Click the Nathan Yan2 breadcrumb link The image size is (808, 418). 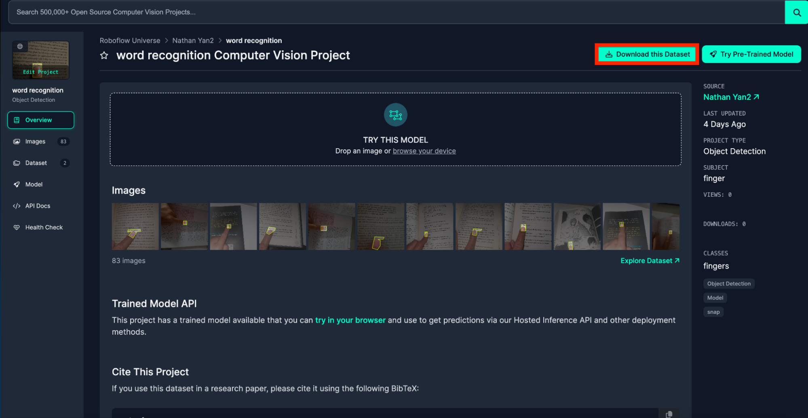click(x=193, y=40)
